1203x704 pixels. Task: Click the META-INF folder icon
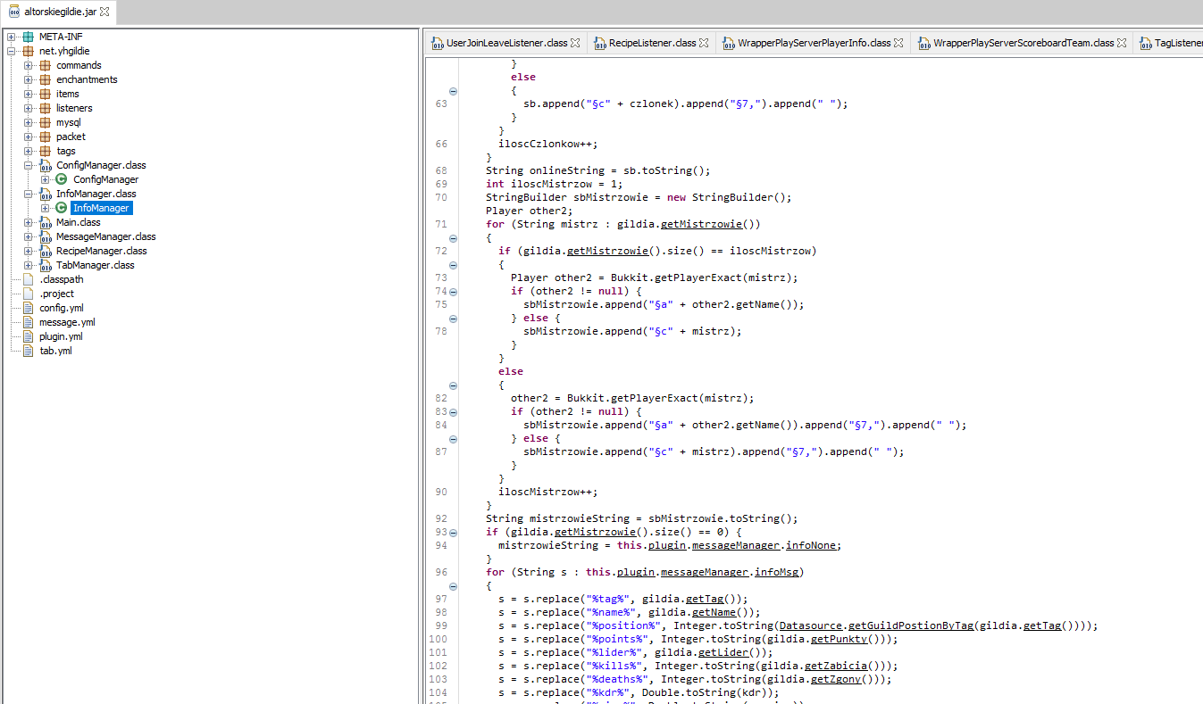point(28,37)
